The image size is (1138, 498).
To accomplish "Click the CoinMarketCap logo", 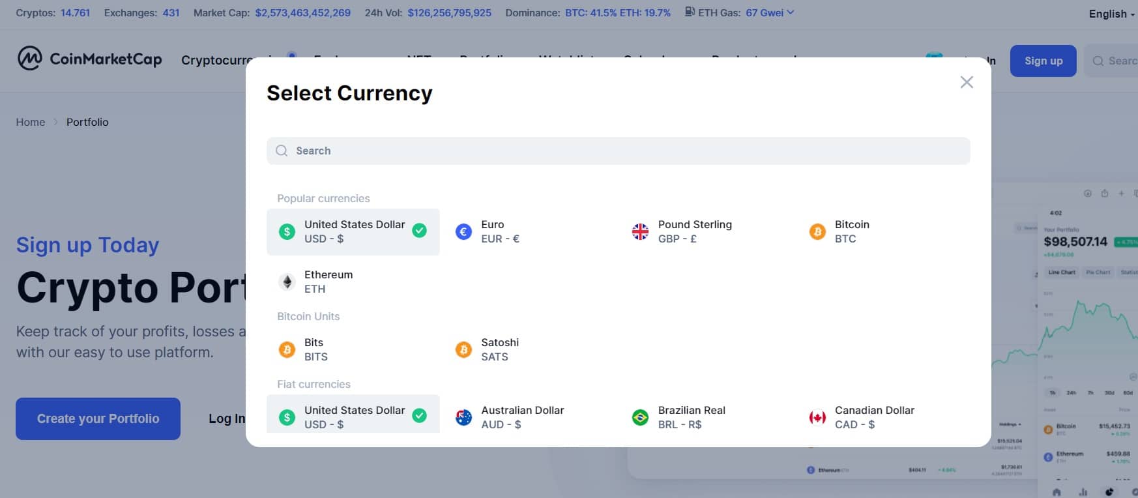I will coord(89,59).
